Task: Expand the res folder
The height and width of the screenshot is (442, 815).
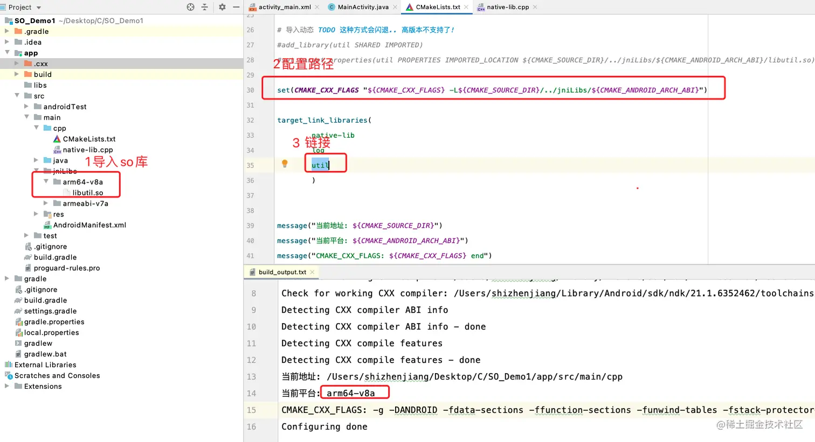Action: tap(36, 214)
